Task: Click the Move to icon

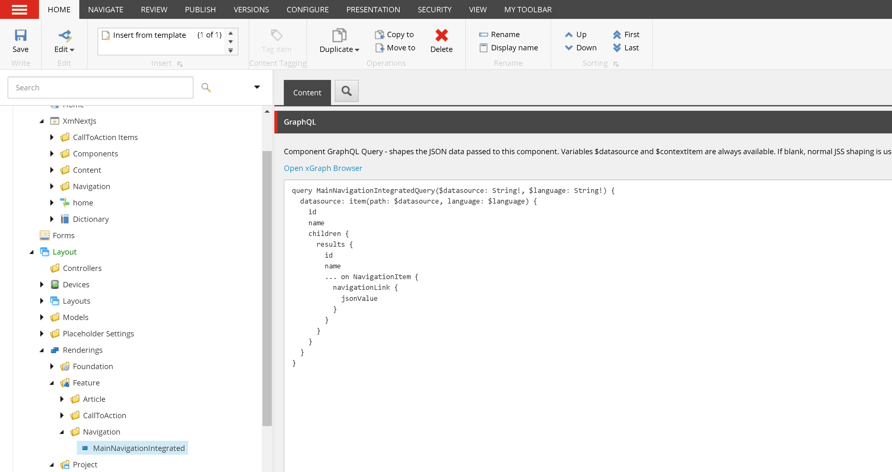Action: 379,48
